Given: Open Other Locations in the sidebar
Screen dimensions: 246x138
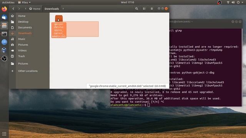Looking at the screenshot, I should [x=28, y=71].
